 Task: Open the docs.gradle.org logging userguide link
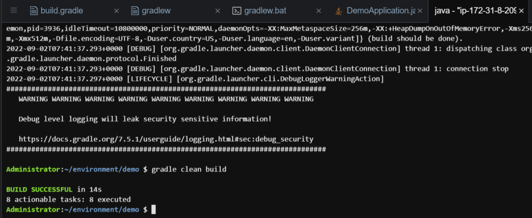click(166, 139)
